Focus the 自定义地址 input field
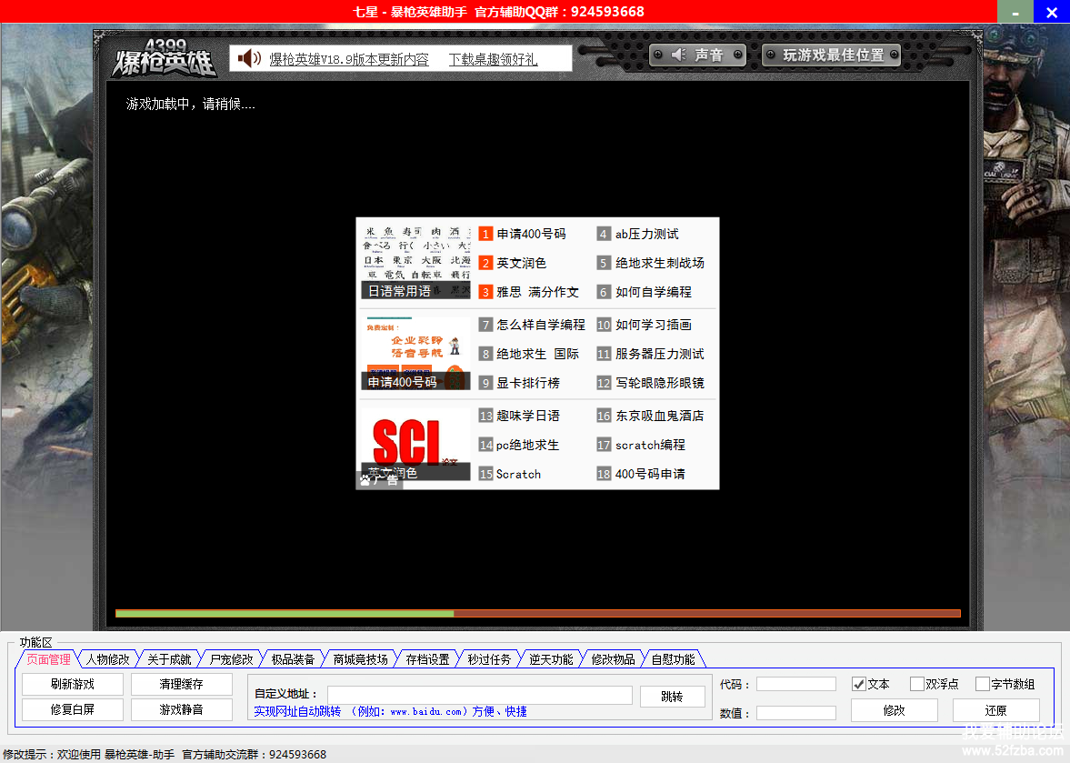The image size is (1070, 763). [480, 695]
